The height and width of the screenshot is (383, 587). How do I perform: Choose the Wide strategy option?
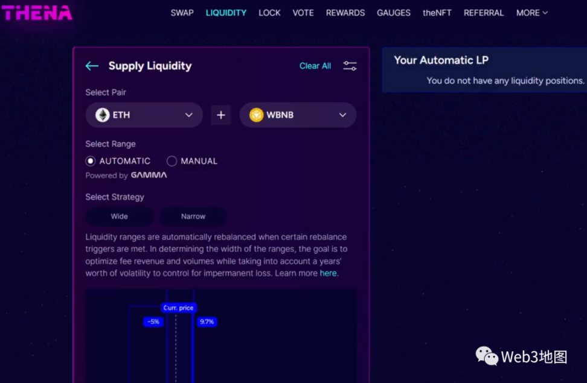point(119,216)
